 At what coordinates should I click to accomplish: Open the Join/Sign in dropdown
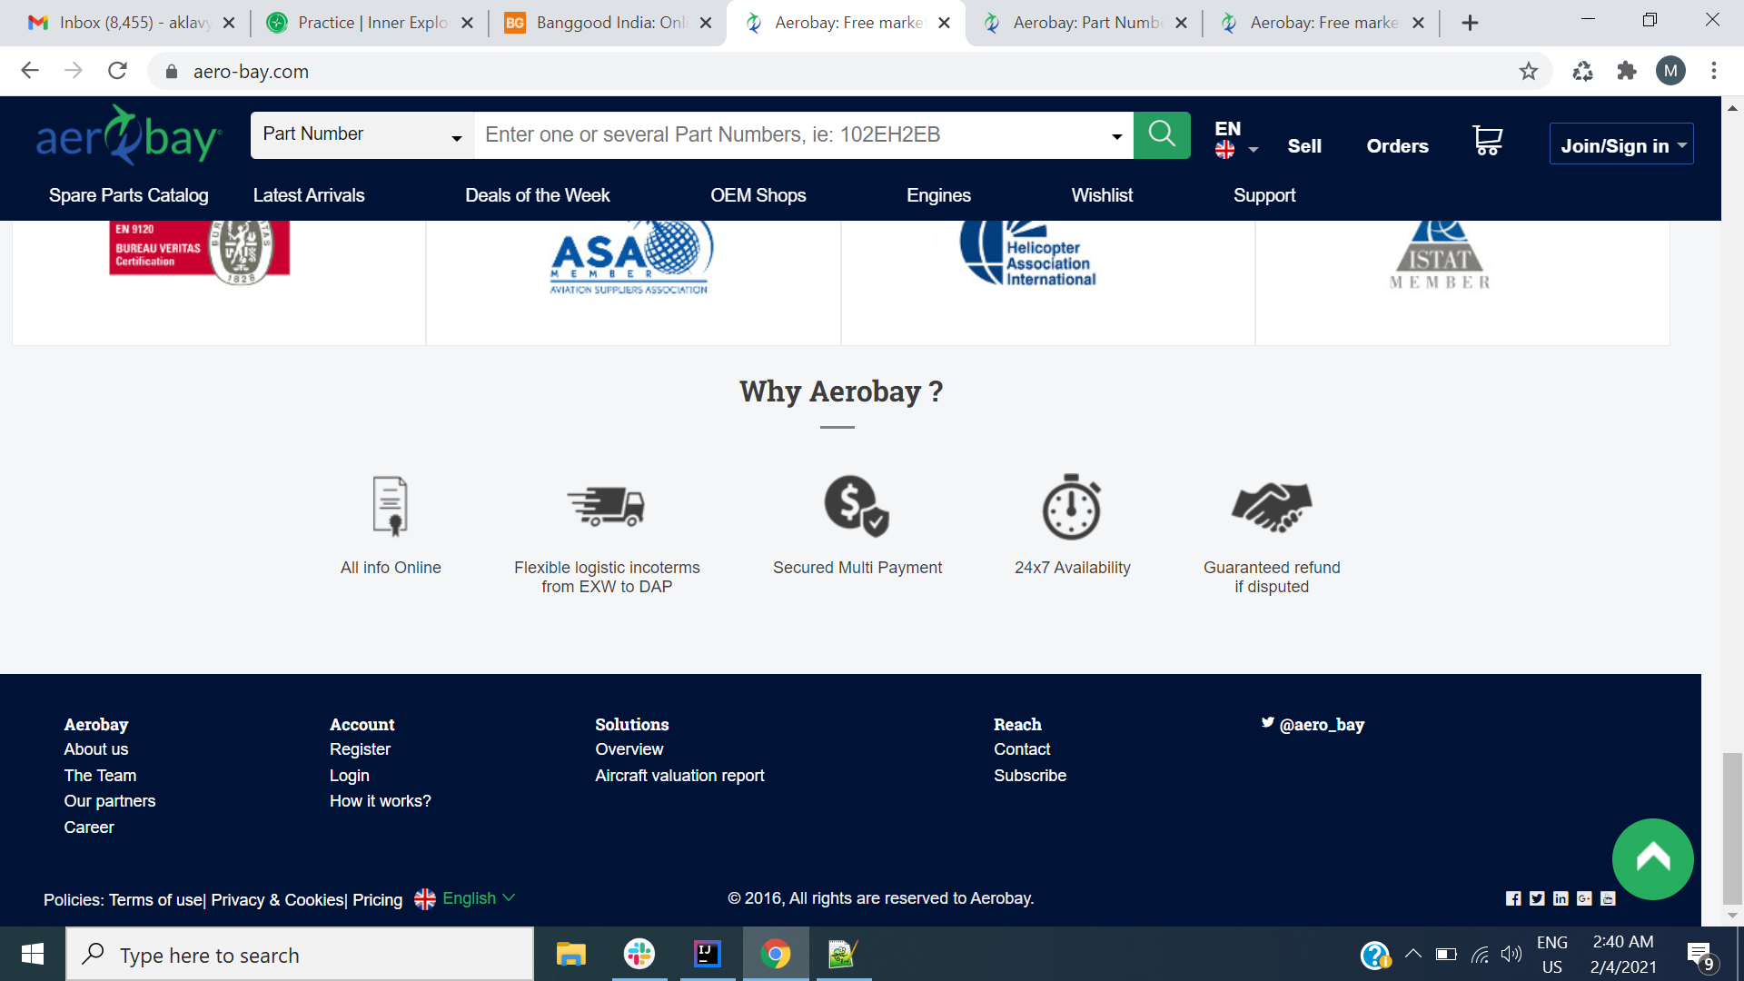(x=1621, y=144)
